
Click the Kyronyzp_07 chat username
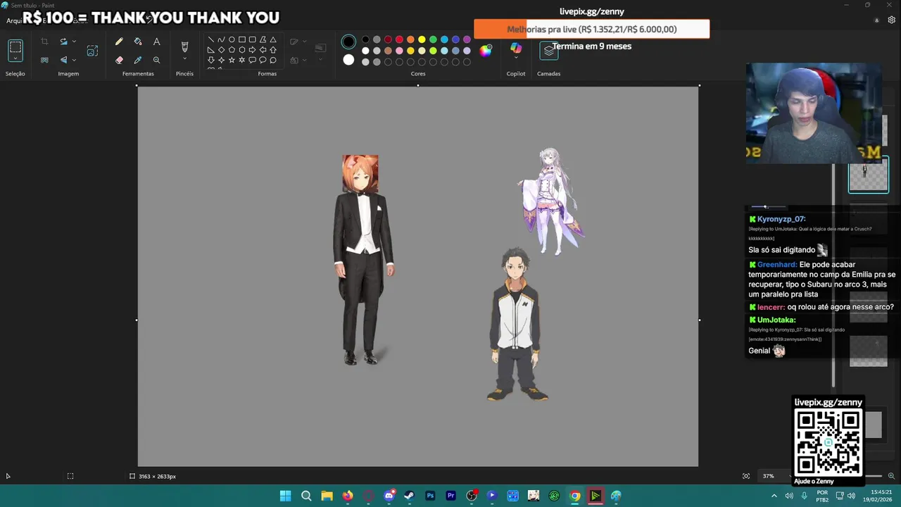(x=781, y=219)
